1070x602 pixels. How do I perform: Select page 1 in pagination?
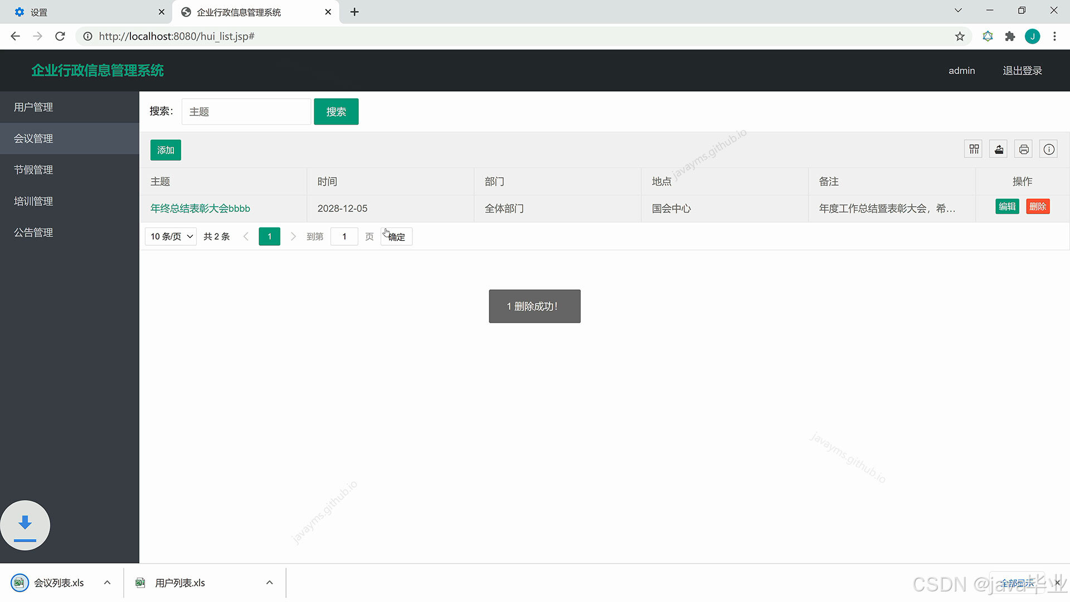(x=269, y=236)
